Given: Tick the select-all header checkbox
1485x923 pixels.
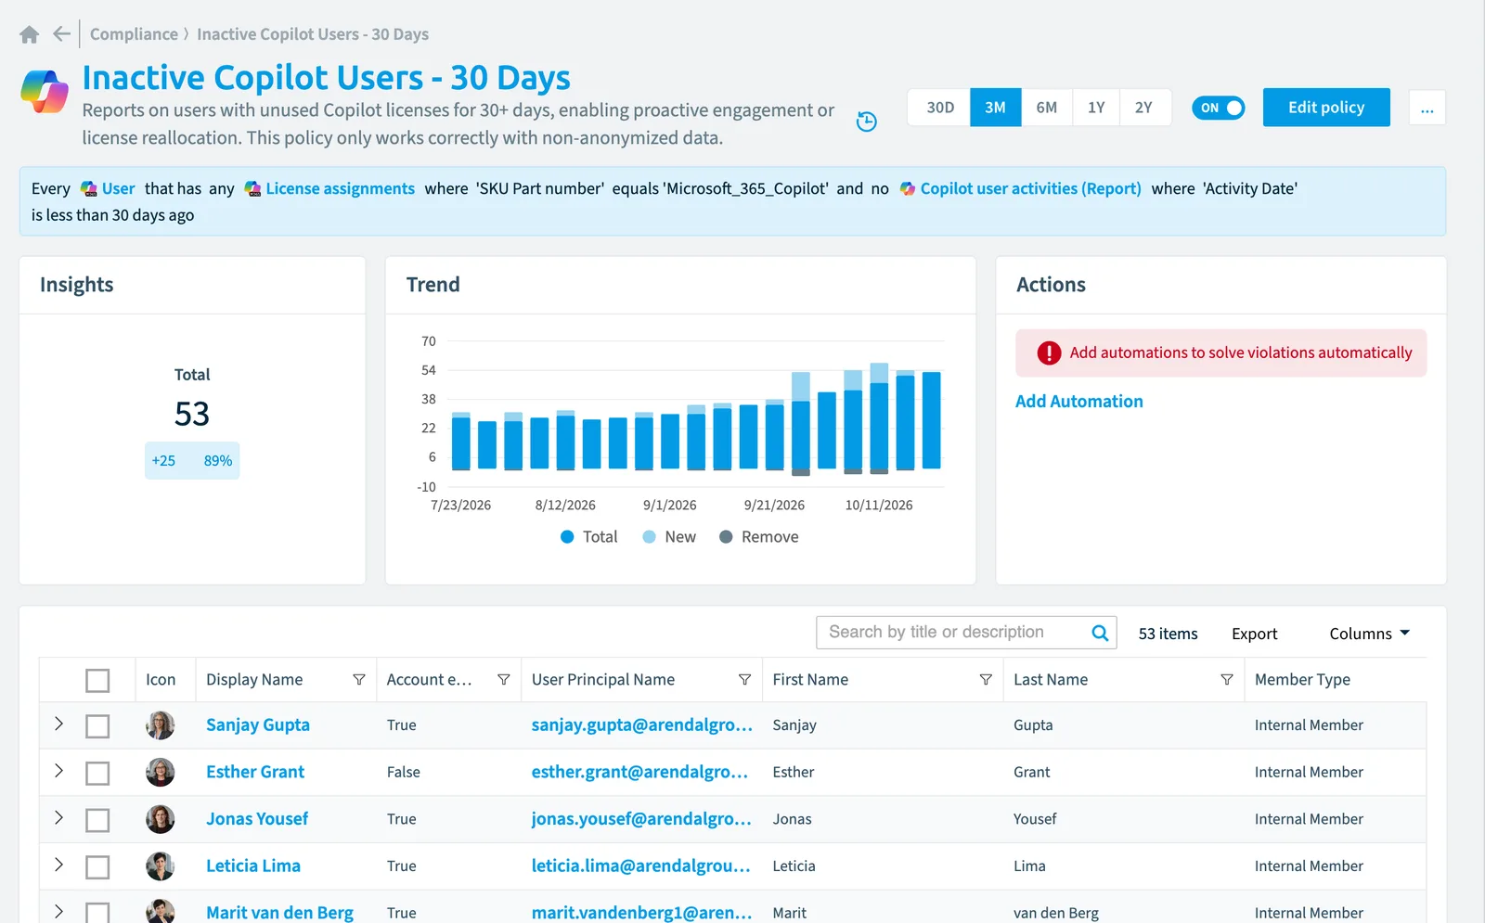Looking at the screenshot, I should [97, 680].
